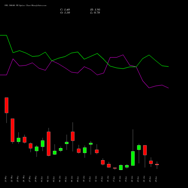The image size is (188, 188).
Task: Click the 24 Jun date axis label
Action: (144, 179)
